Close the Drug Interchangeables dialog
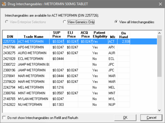The width and height of the screenshot is (165, 123). click(x=160, y=4)
